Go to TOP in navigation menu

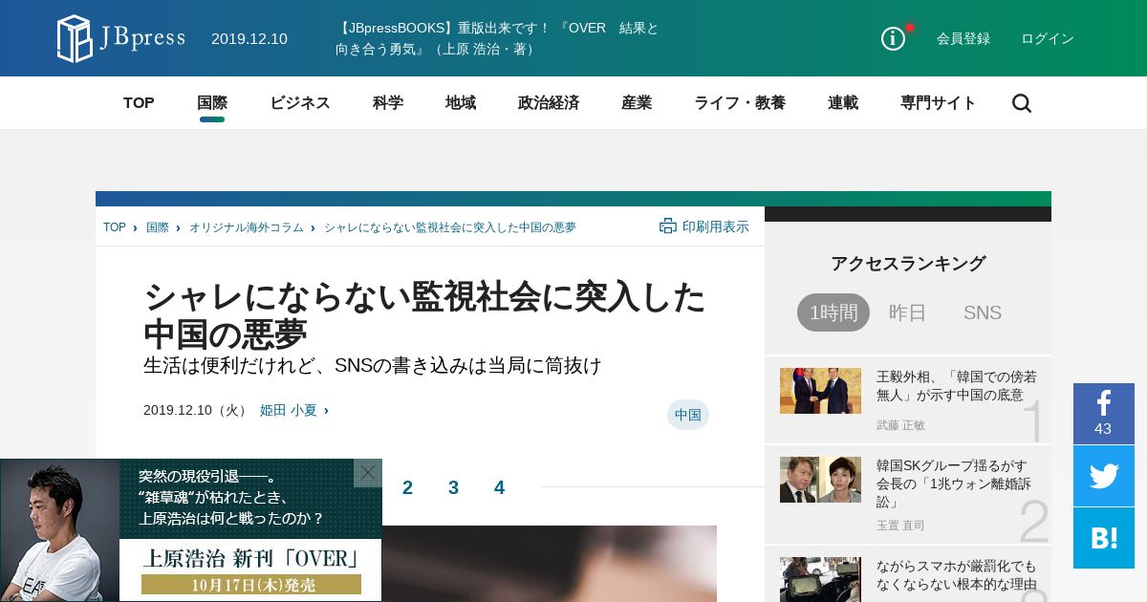139,103
